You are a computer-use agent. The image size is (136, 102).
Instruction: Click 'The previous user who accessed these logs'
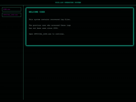(x=50, y=25)
